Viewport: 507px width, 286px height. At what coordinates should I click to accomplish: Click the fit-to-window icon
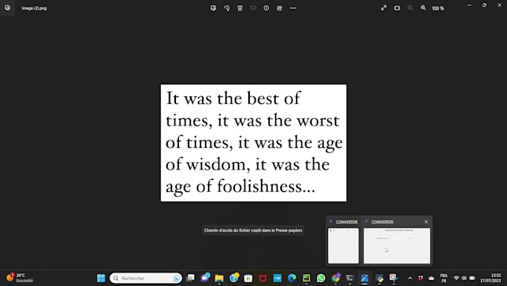pyautogui.click(x=397, y=8)
